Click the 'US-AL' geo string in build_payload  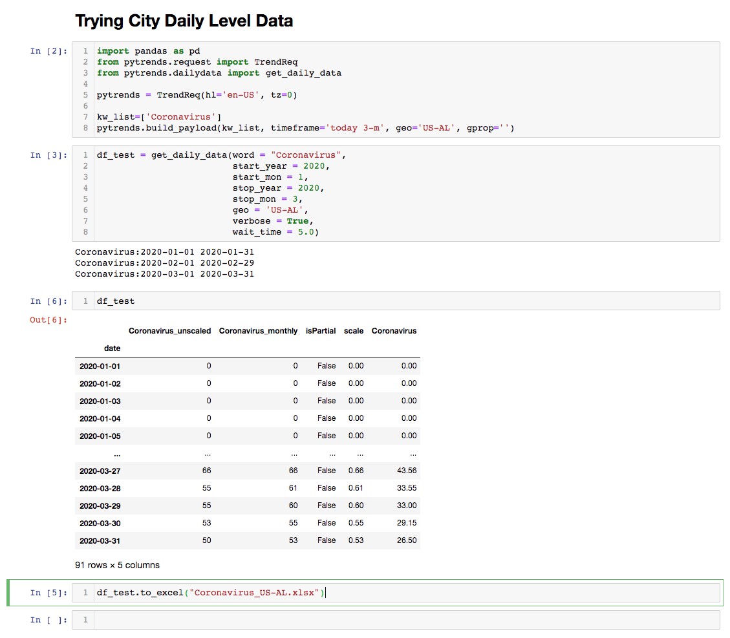(436, 128)
